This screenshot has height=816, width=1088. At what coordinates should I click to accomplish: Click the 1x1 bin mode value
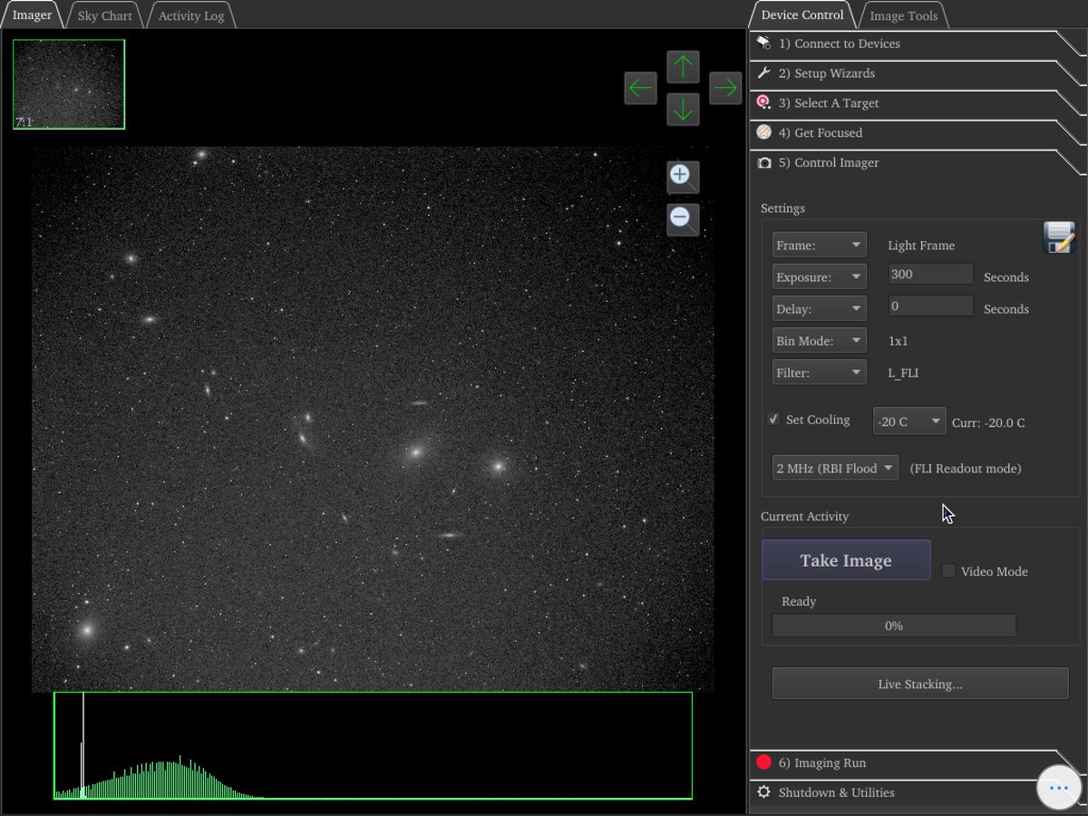[x=898, y=342]
